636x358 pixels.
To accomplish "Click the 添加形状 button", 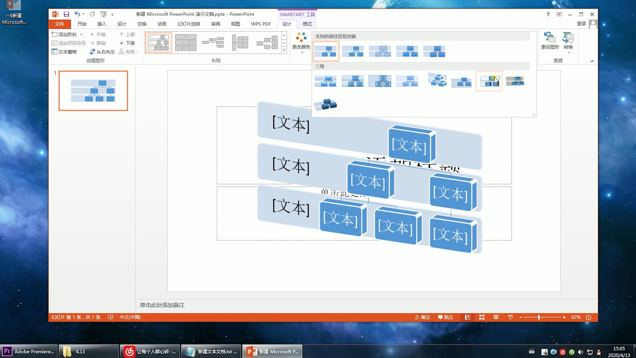I will tap(64, 34).
